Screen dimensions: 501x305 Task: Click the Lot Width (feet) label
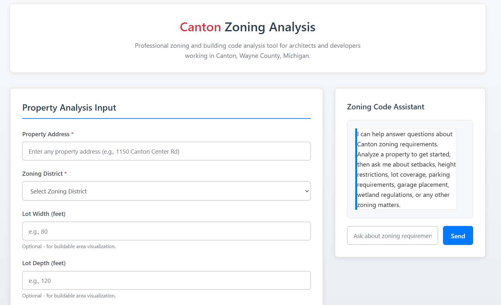[x=44, y=214]
